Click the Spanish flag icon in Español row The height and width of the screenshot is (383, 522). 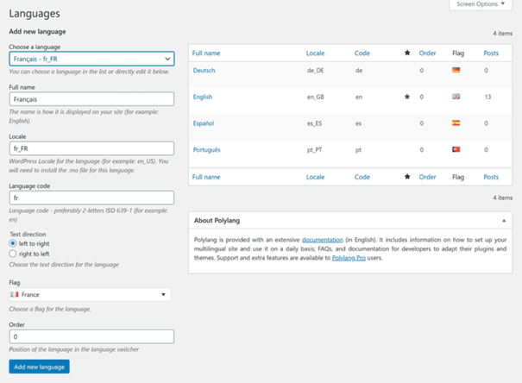point(456,122)
